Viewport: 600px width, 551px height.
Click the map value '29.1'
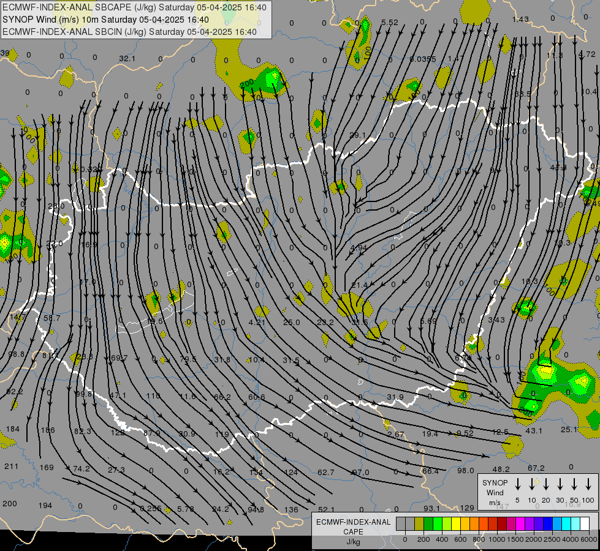(x=358, y=135)
